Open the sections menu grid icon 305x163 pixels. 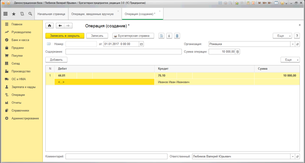point(5,14)
